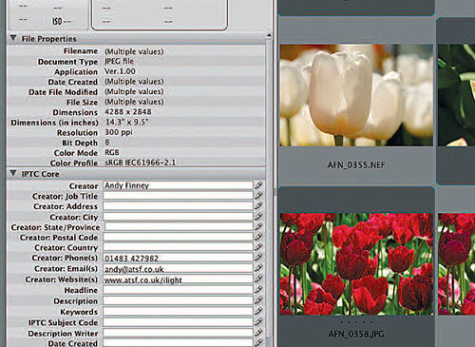
Task: Click the pencil icon beside Creator: Country
Action: 258,247
